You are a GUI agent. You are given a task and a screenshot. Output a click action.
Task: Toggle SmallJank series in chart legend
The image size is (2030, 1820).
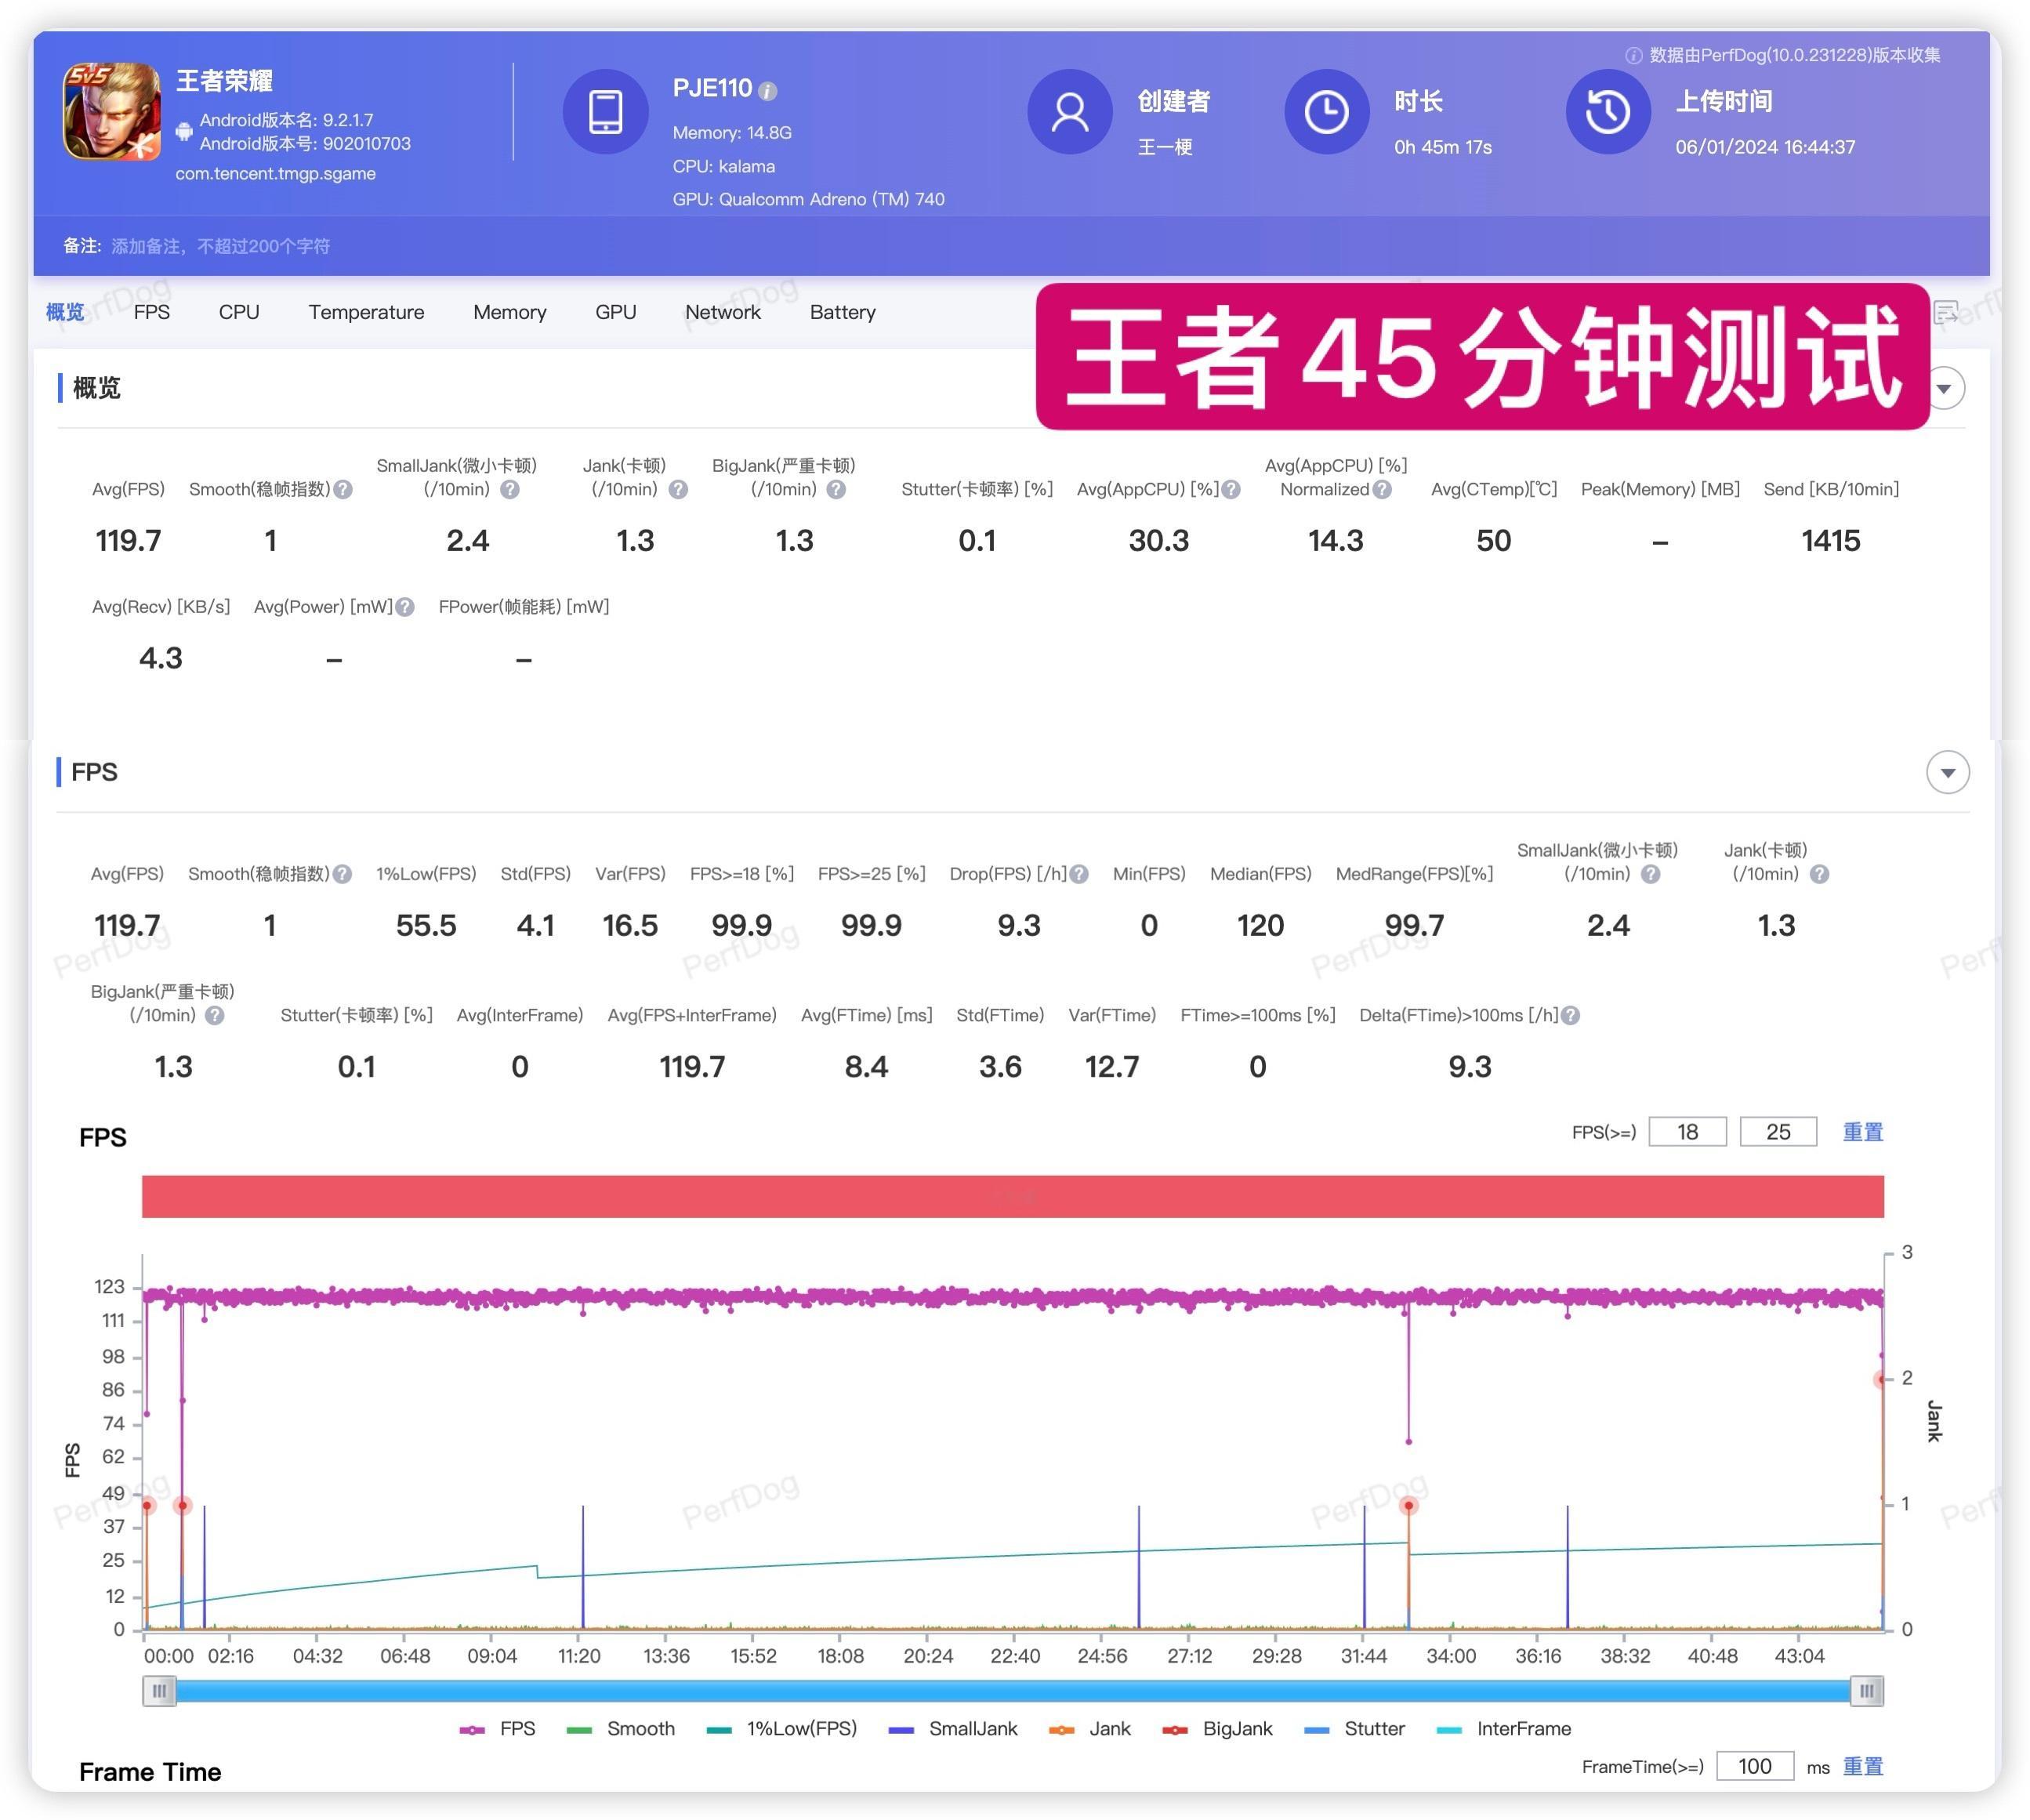(952, 1729)
